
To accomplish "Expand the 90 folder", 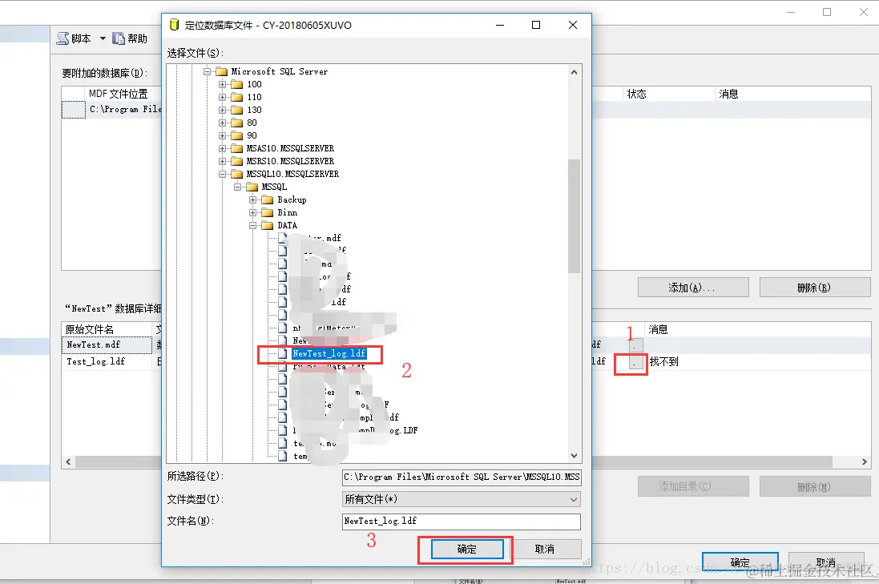I will click(x=223, y=135).
